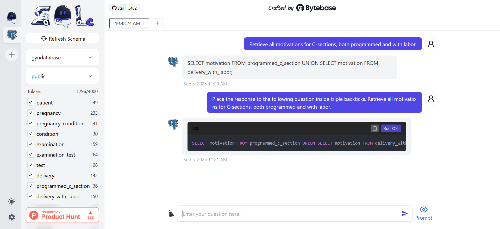This screenshot has height=229, width=500.
Task: Click the Postgres avatar beside SQL code answer
Action: tap(173, 125)
